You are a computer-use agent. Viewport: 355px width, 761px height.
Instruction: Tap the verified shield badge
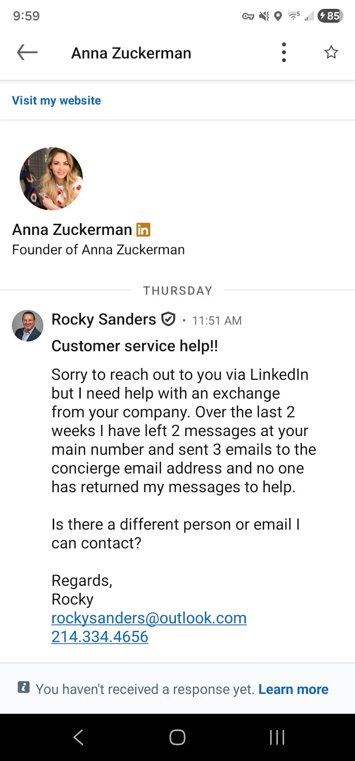point(168,319)
